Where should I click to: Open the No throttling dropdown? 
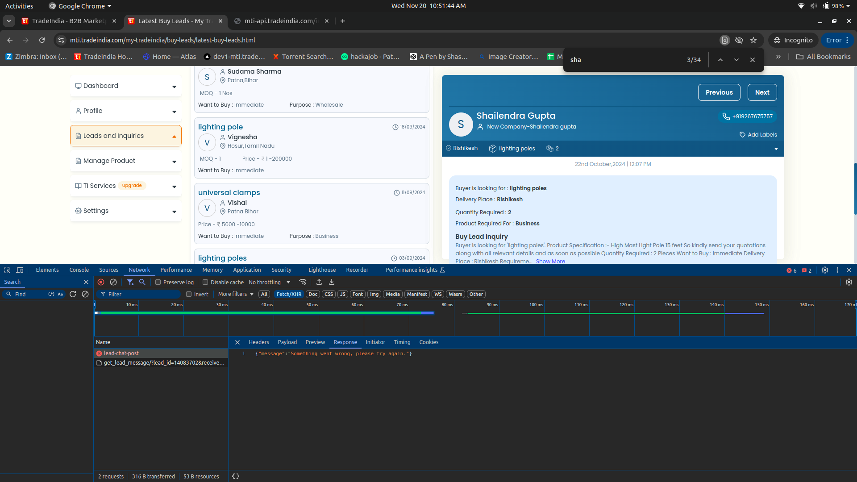click(269, 282)
